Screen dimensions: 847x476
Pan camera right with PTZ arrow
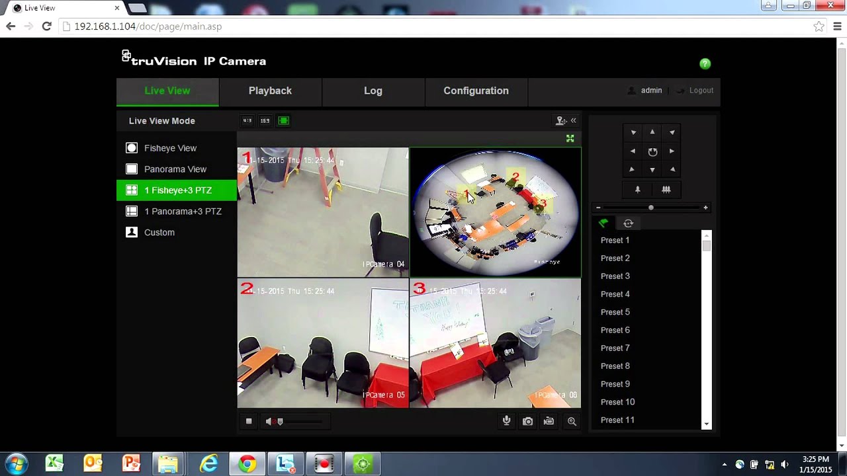click(x=672, y=151)
